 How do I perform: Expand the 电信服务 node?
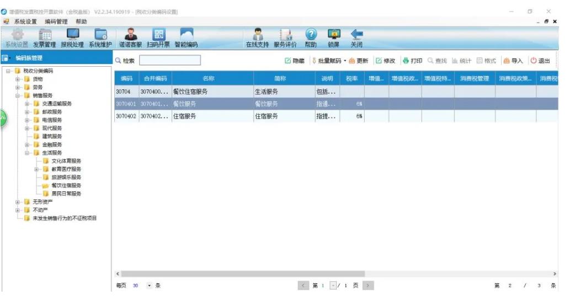[27, 120]
